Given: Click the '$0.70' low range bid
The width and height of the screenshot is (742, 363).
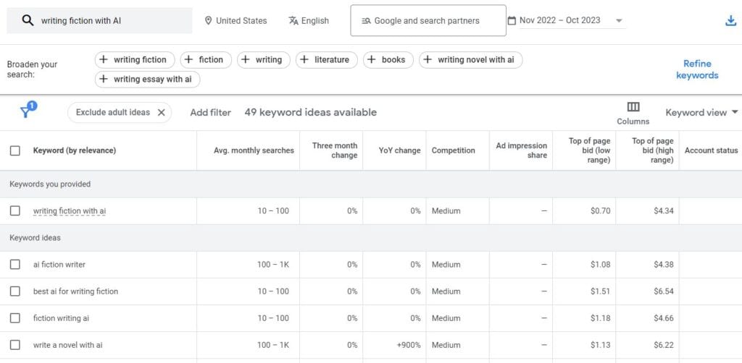Looking at the screenshot, I should click(600, 211).
